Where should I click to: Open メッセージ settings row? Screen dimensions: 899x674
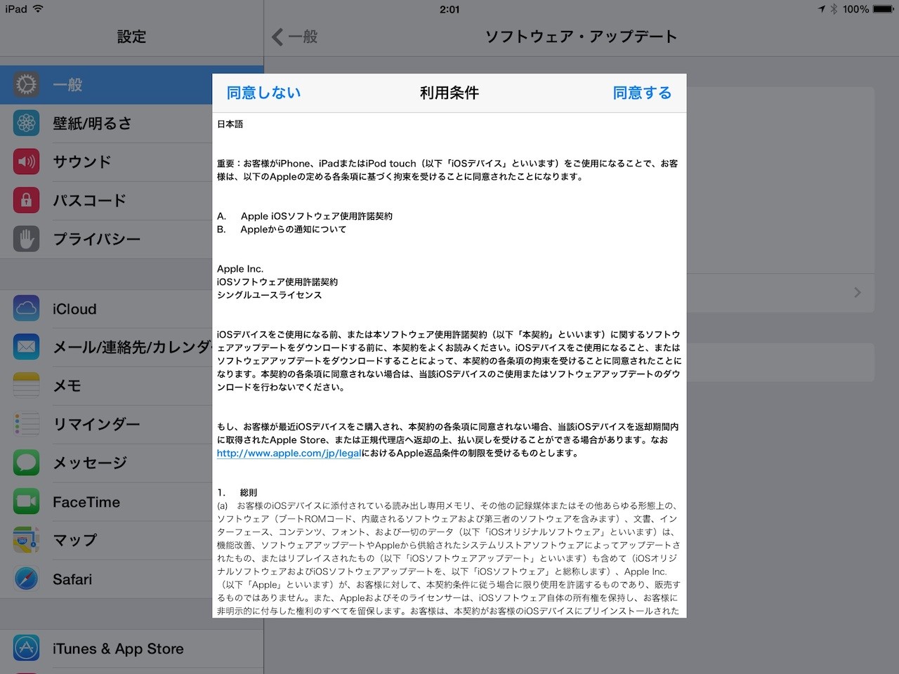pos(132,463)
